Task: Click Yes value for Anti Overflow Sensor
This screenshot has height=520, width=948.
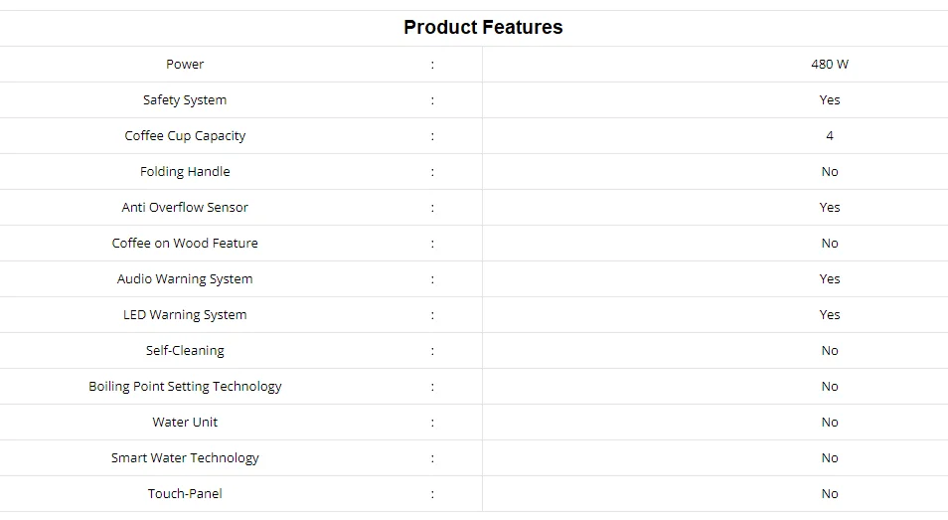Action: pos(829,208)
